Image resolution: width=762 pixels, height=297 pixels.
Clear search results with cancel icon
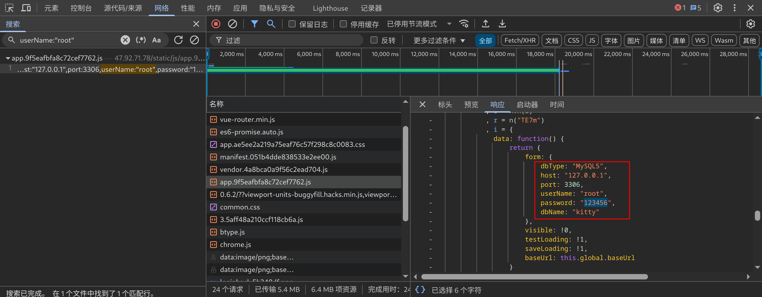tap(194, 40)
